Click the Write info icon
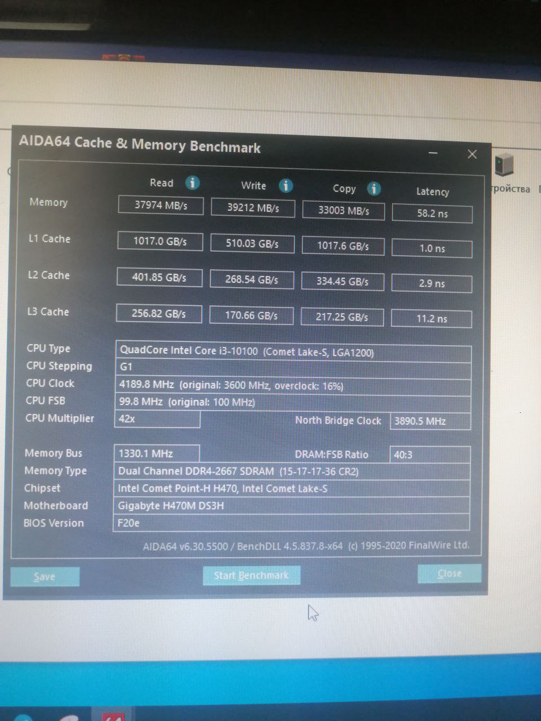This screenshot has width=541, height=721. point(286,185)
